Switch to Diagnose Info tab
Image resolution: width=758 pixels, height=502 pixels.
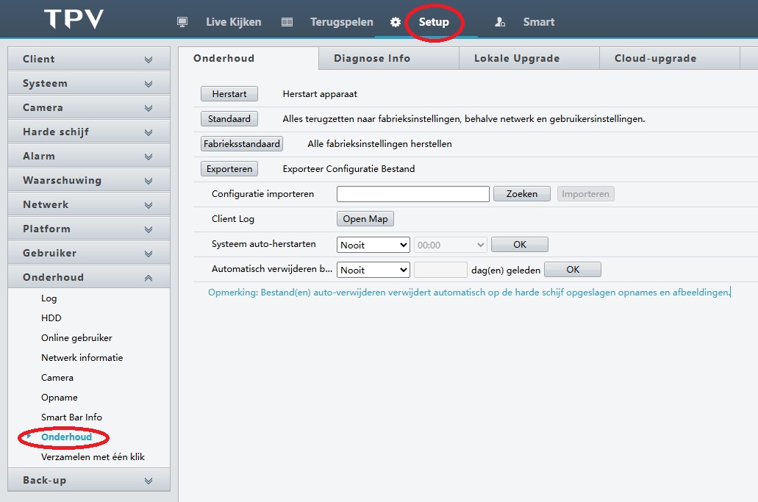click(x=372, y=58)
